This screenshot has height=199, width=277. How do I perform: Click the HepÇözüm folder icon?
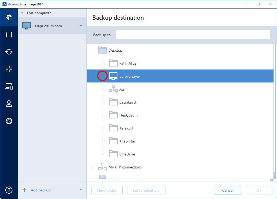coord(113,115)
